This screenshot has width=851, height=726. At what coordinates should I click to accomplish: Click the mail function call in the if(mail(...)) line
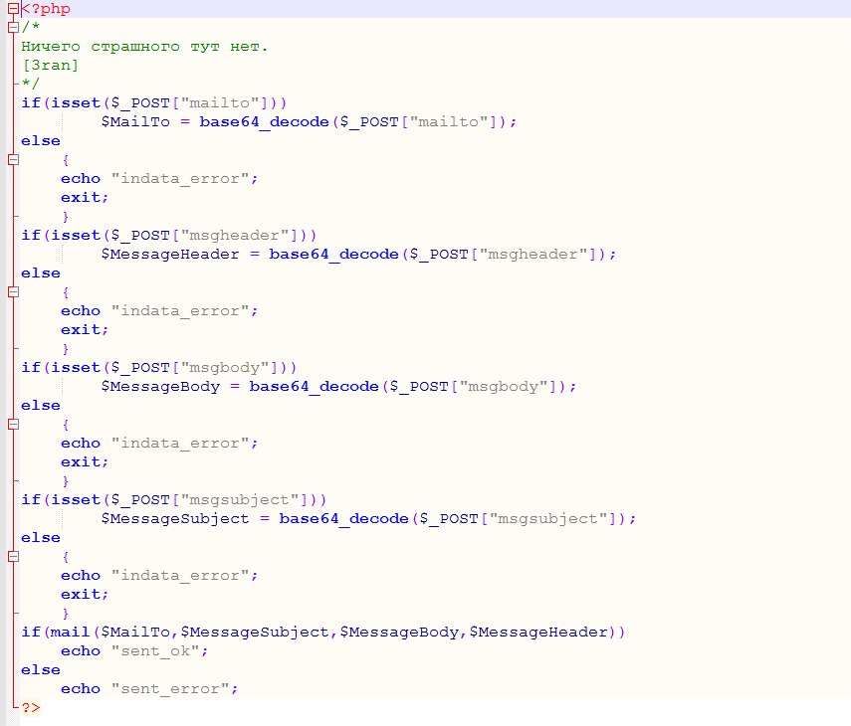[x=70, y=633]
